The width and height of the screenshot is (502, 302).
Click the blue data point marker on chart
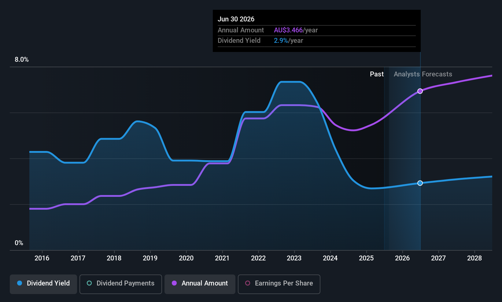(420, 183)
